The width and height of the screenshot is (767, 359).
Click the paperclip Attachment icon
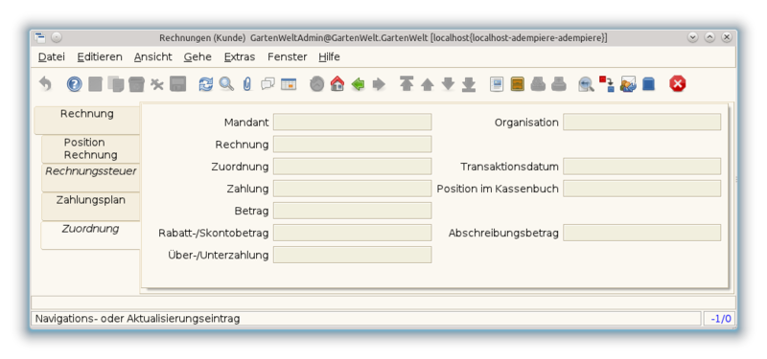coord(247,84)
